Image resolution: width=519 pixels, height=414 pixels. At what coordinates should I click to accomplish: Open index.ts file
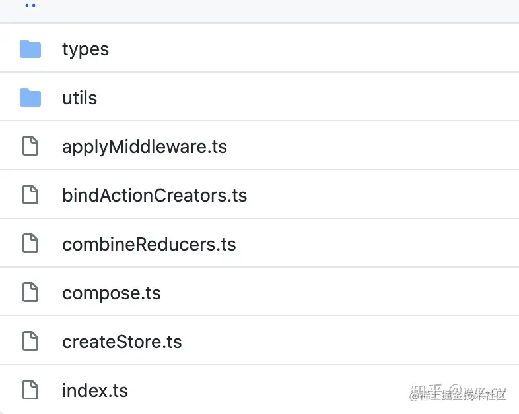pyautogui.click(x=94, y=390)
